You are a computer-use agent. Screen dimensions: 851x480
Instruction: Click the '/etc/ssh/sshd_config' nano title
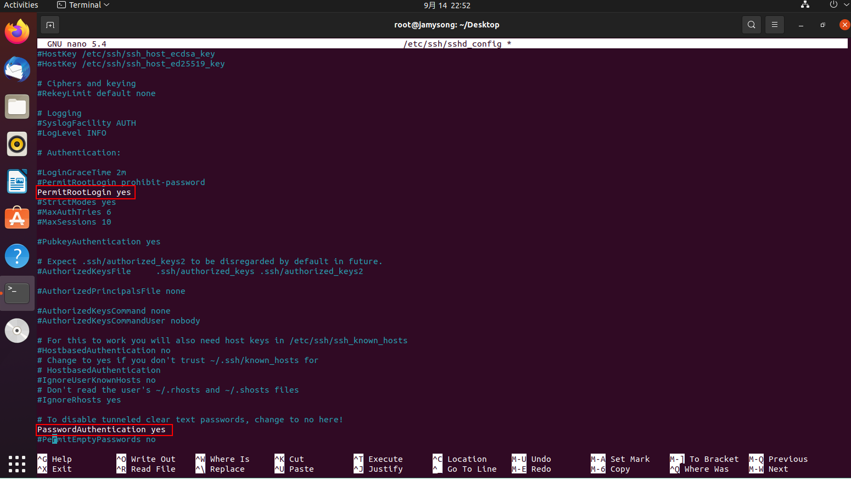click(452, 44)
